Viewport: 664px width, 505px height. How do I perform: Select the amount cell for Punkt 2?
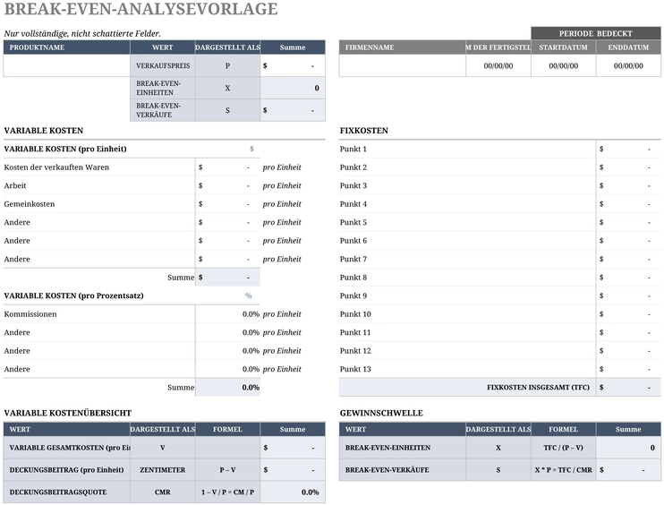(x=628, y=167)
